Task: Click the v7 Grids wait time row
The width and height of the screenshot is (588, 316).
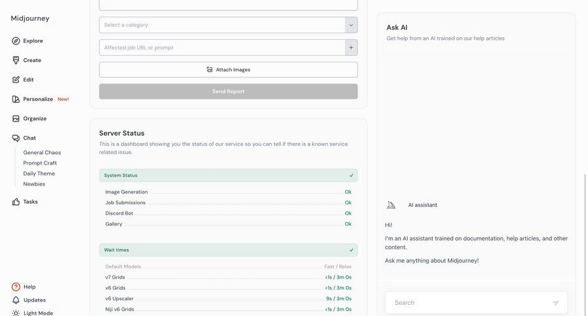Action: pyautogui.click(x=229, y=277)
